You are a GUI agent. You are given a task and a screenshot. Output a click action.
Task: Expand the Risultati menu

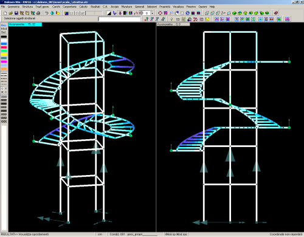(95, 7)
